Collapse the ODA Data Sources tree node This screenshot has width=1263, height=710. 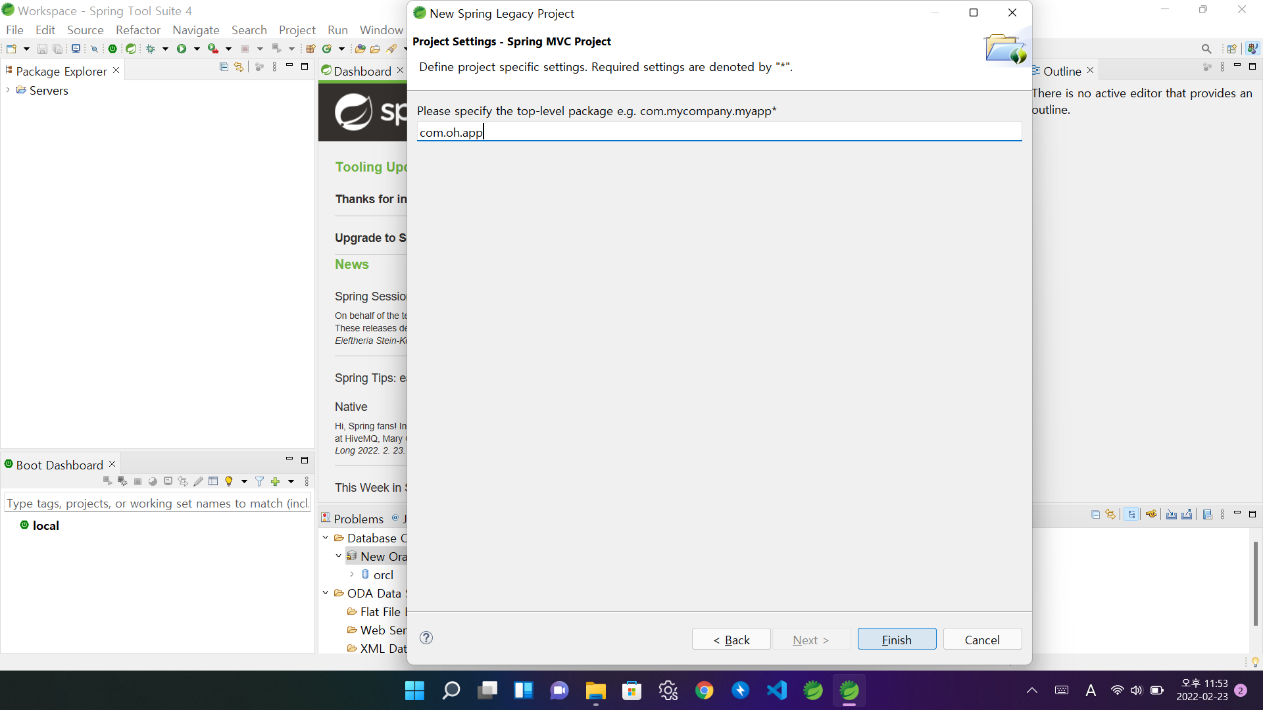tap(326, 593)
